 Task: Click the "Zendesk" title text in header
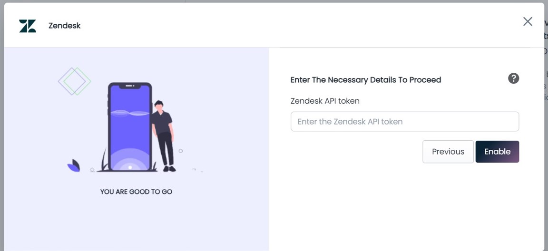pyautogui.click(x=64, y=26)
